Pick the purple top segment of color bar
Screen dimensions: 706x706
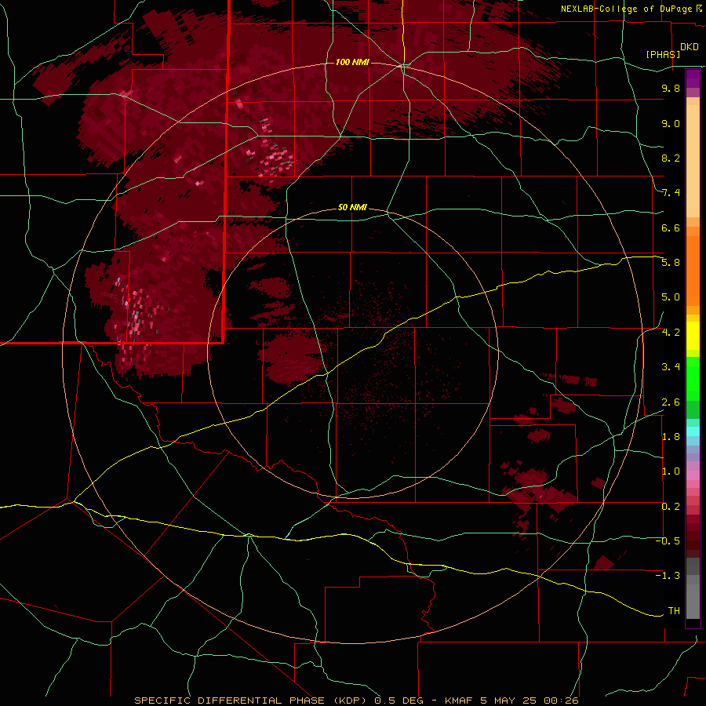click(x=693, y=78)
